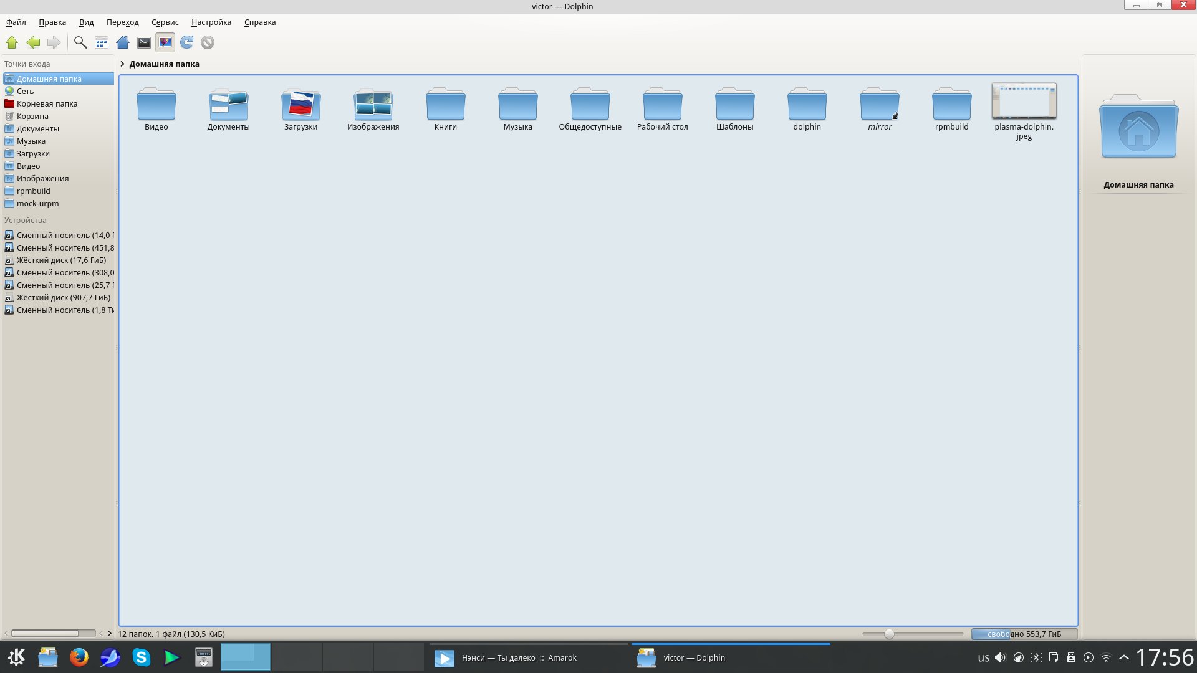Reload the folder with the refresh icon
The width and height of the screenshot is (1197, 673).
(x=186, y=42)
